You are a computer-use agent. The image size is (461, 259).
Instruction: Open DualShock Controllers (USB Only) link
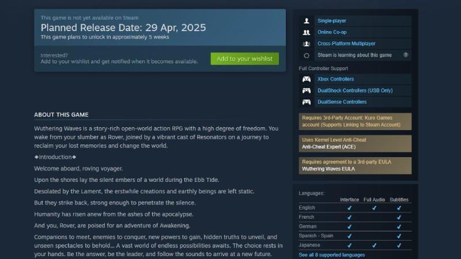[355, 90]
